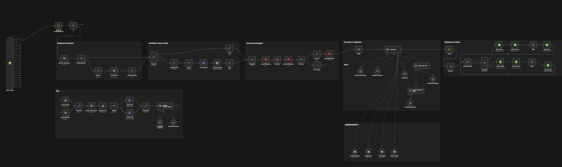Open the Download File Google Drive node
The width and height of the screenshot is (562, 167).
[x=103, y=106]
